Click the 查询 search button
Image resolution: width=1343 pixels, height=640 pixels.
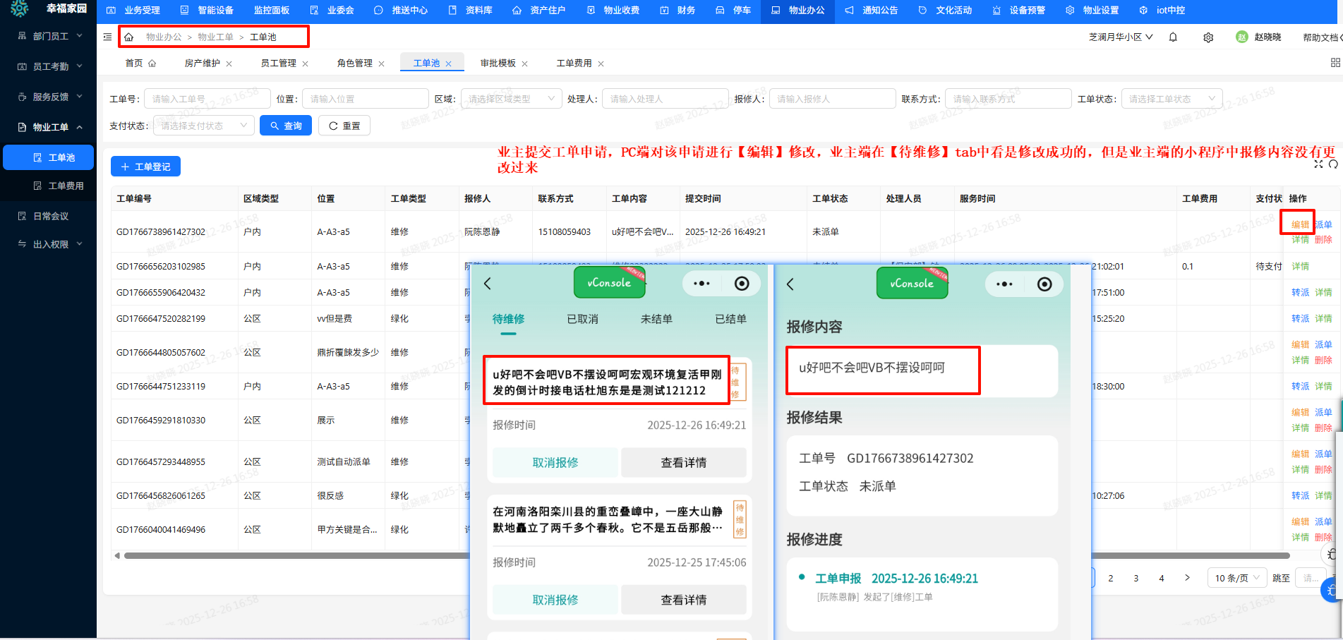coord(286,126)
